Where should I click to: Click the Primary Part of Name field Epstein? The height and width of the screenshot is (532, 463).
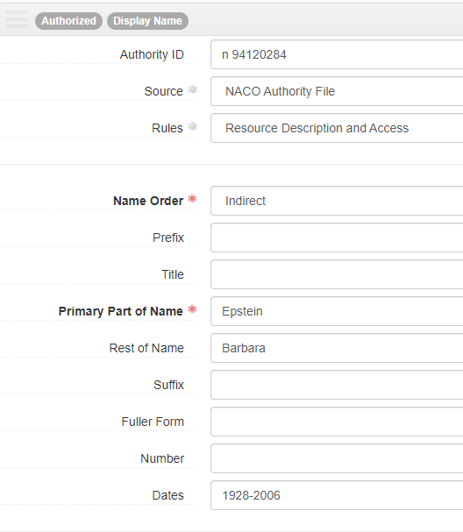tap(337, 311)
